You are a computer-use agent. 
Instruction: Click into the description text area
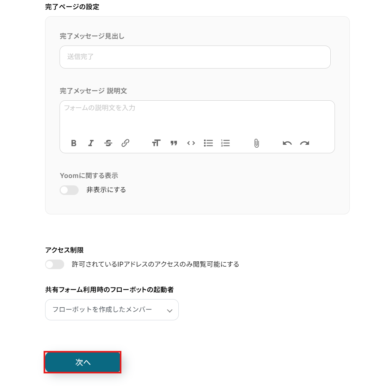click(197, 118)
